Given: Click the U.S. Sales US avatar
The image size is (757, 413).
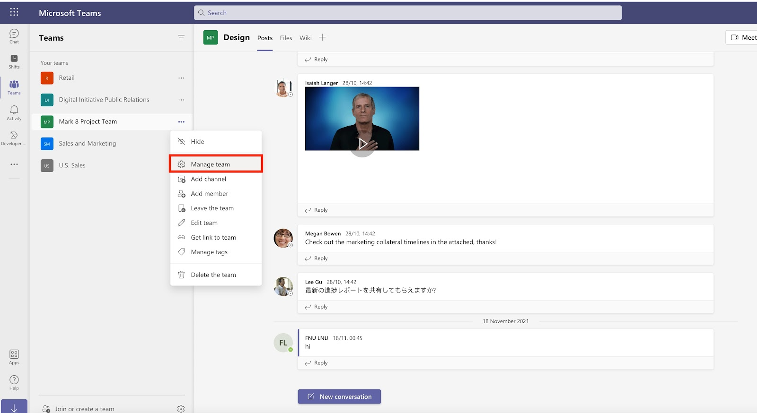Looking at the screenshot, I should pyautogui.click(x=47, y=165).
